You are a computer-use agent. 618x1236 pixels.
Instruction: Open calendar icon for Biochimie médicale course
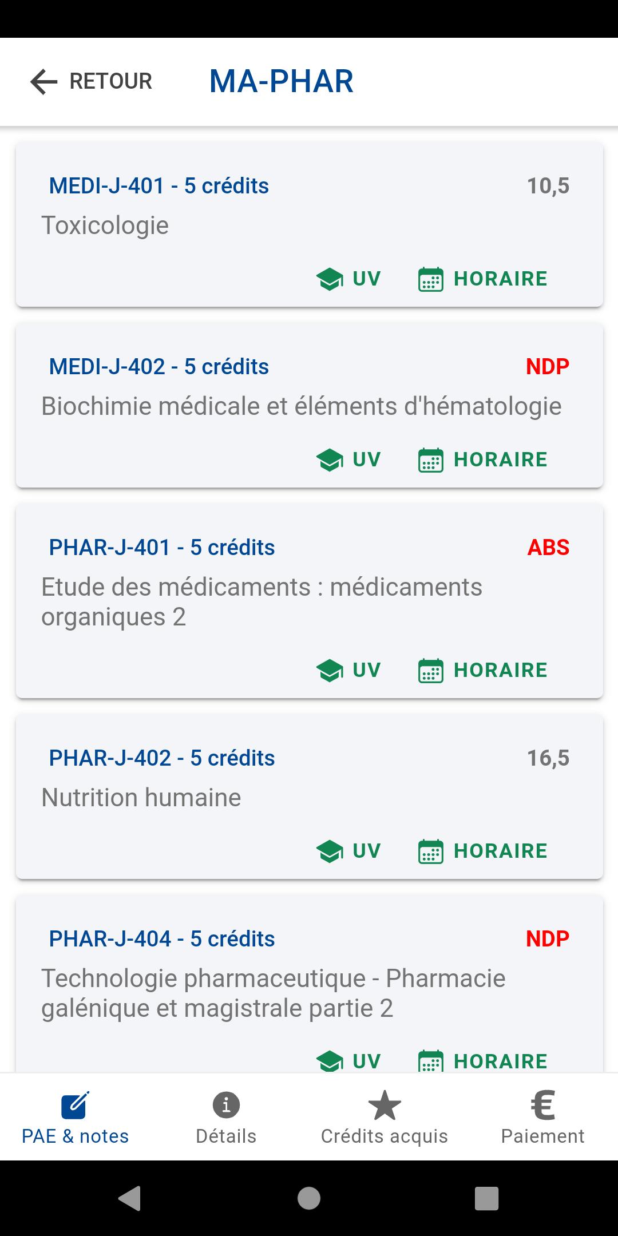430,460
